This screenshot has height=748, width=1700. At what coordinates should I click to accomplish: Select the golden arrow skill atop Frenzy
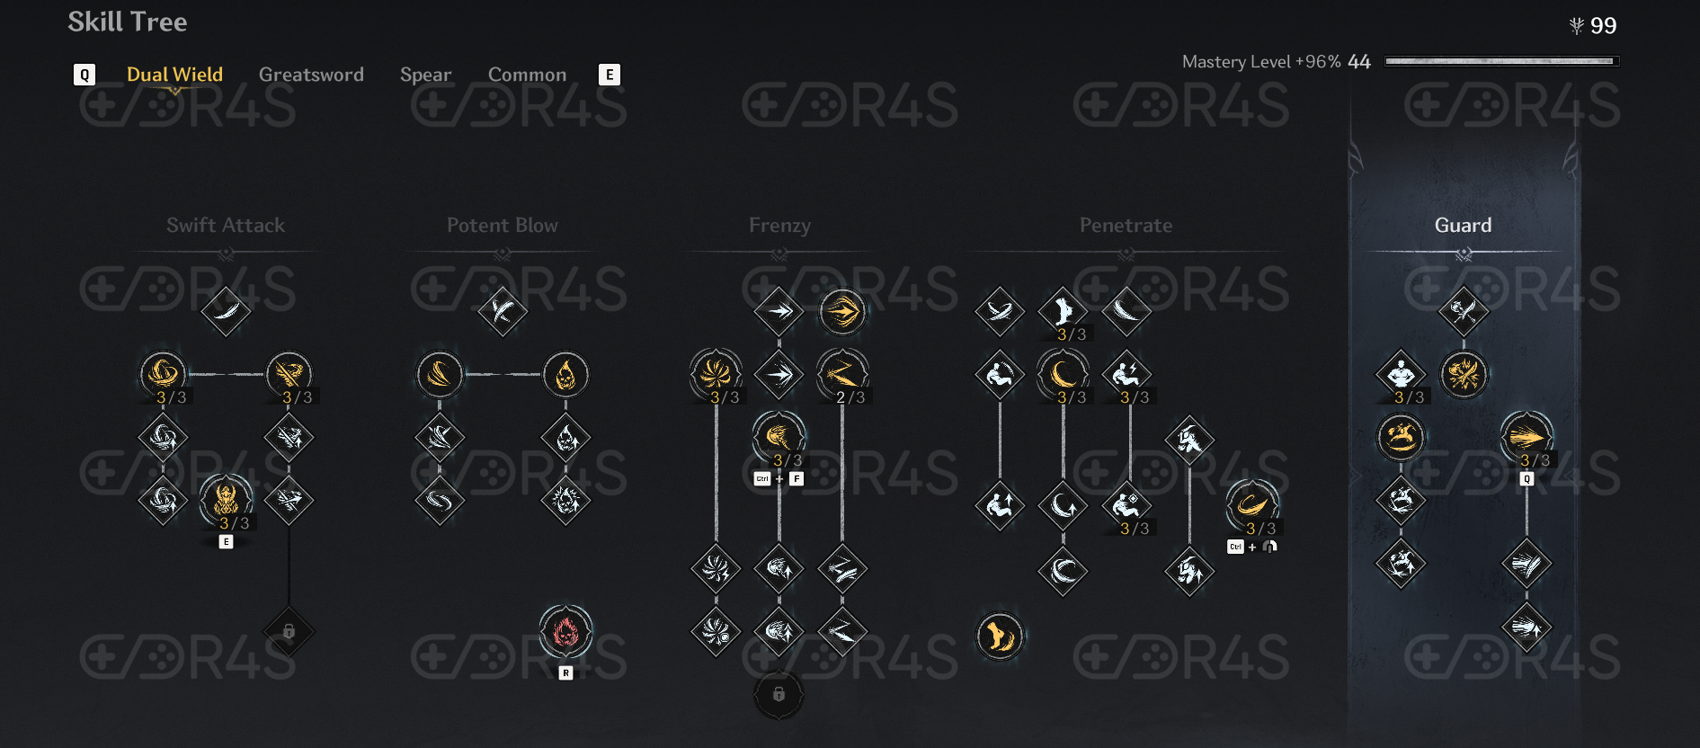click(841, 312)
